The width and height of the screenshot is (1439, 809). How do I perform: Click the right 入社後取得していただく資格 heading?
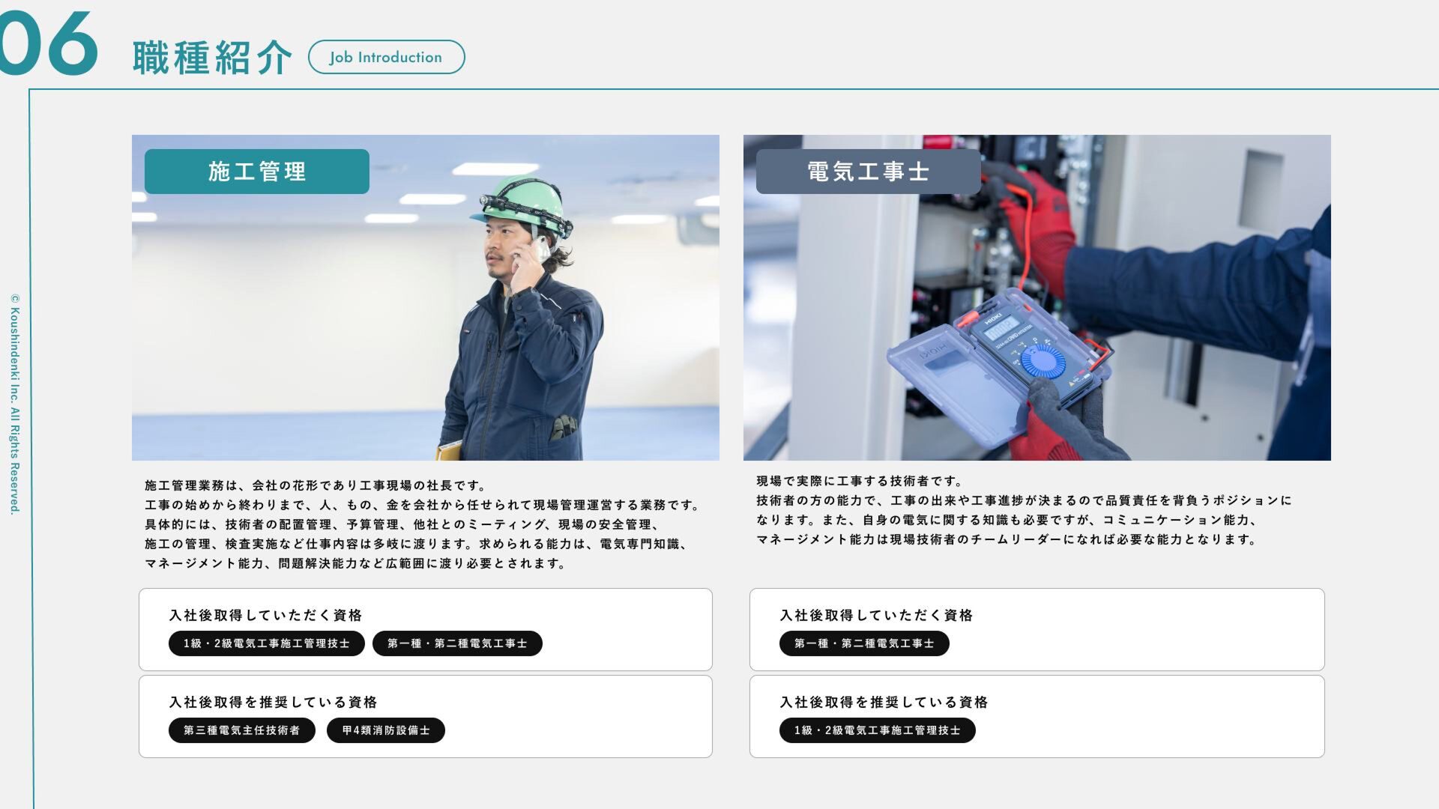(876, 615)
